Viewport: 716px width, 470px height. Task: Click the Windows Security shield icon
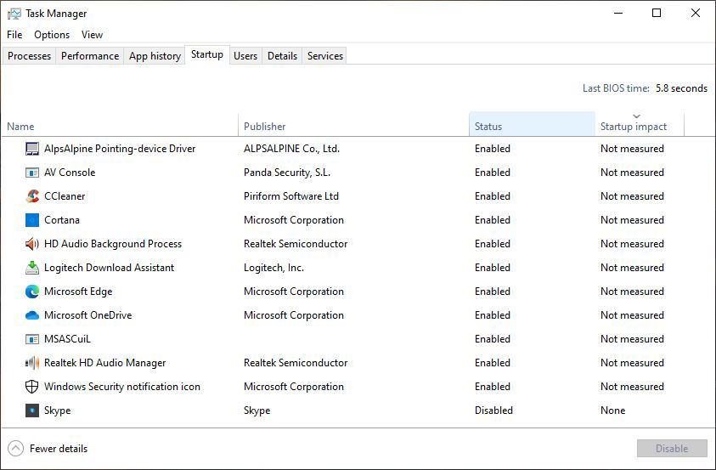pyautogui.click(x=32, y=387)
